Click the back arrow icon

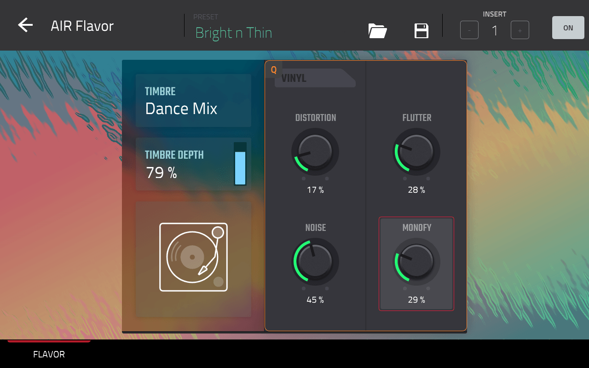(25, 25)
